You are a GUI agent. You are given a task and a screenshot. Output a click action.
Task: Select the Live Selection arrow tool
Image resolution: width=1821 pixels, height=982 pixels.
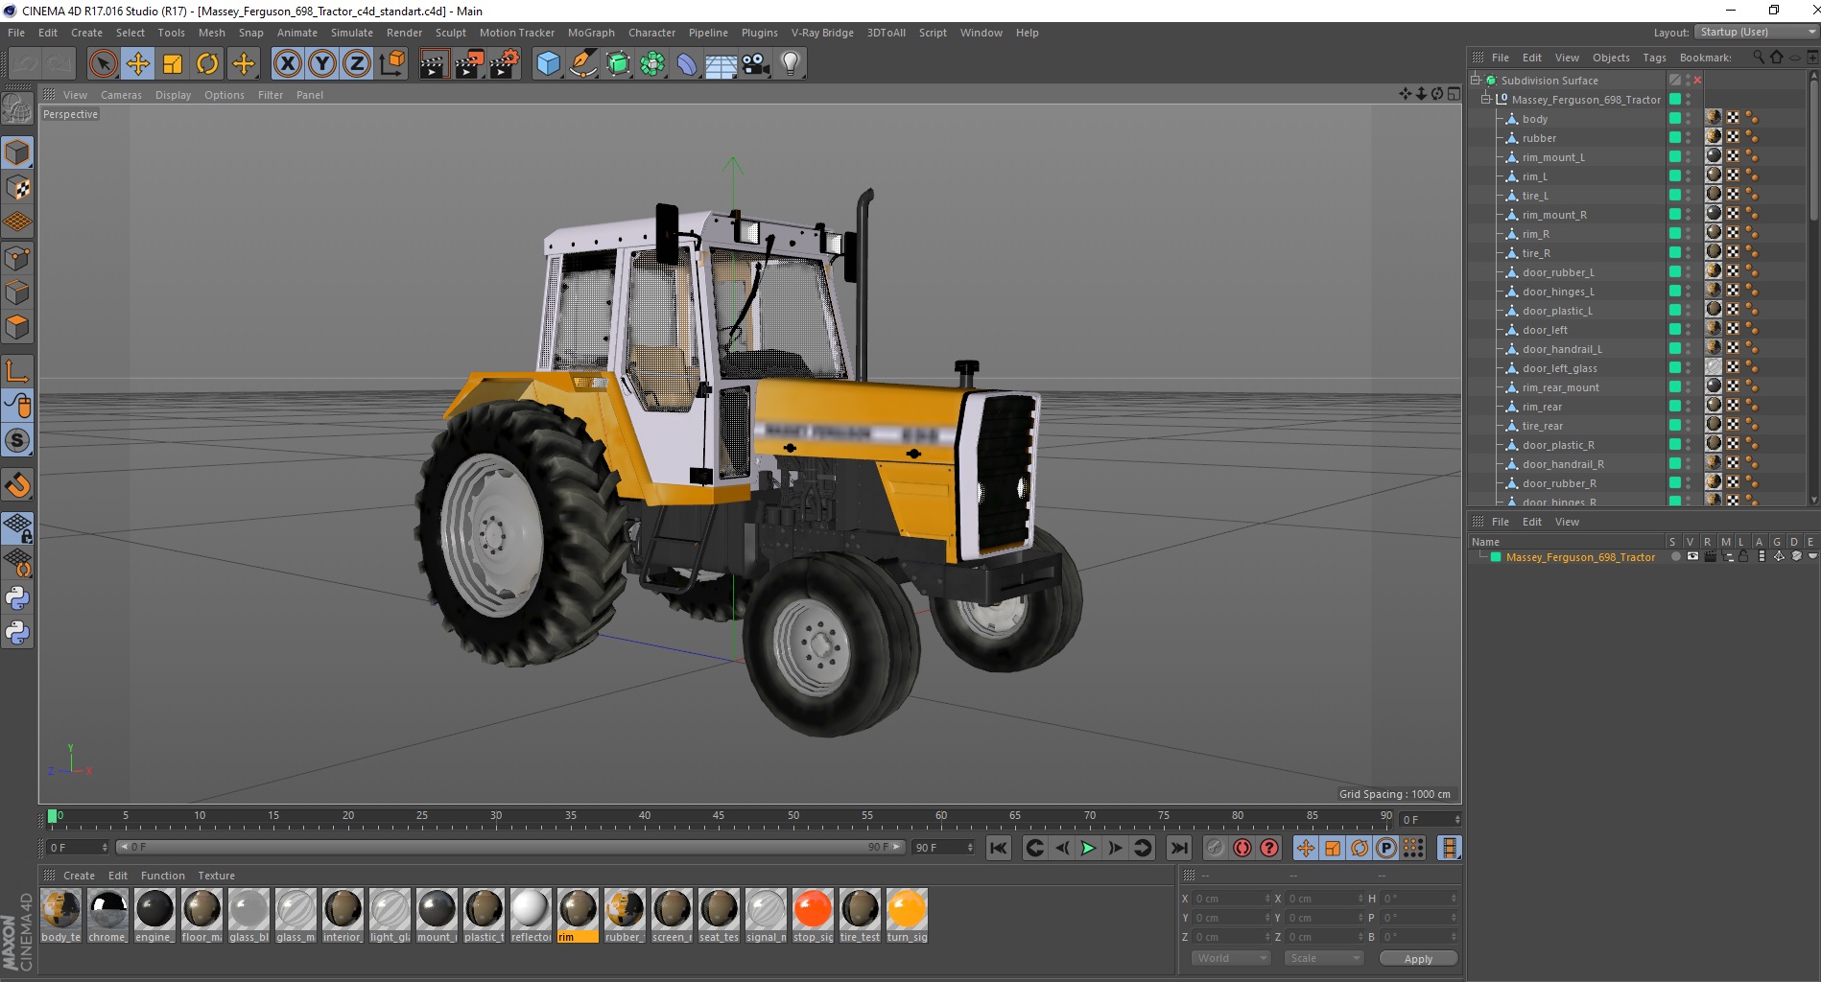click(103, 64)
